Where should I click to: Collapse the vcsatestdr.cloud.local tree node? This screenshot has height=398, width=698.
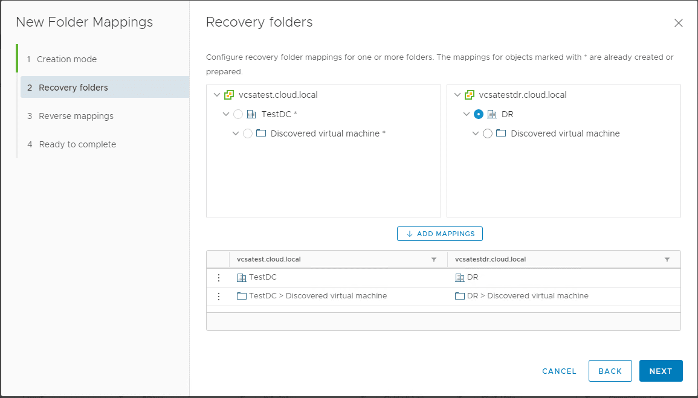458,95
